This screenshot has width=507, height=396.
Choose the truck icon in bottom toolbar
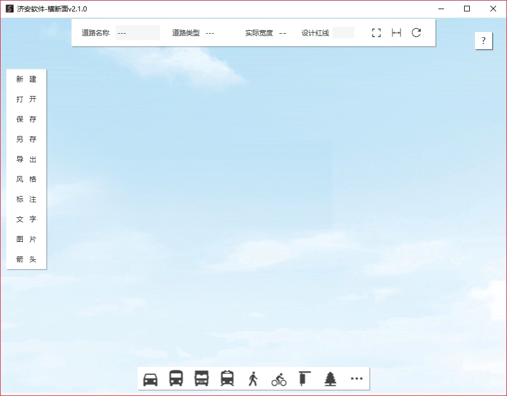201,378
